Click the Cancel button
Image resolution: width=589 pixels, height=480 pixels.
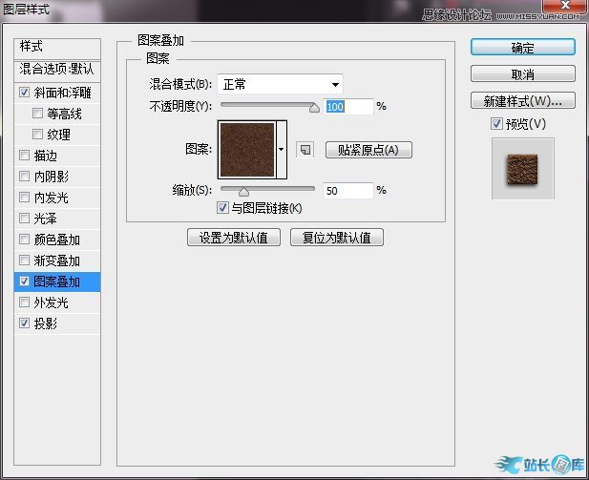pyautogui.click(x=522, y=74)
